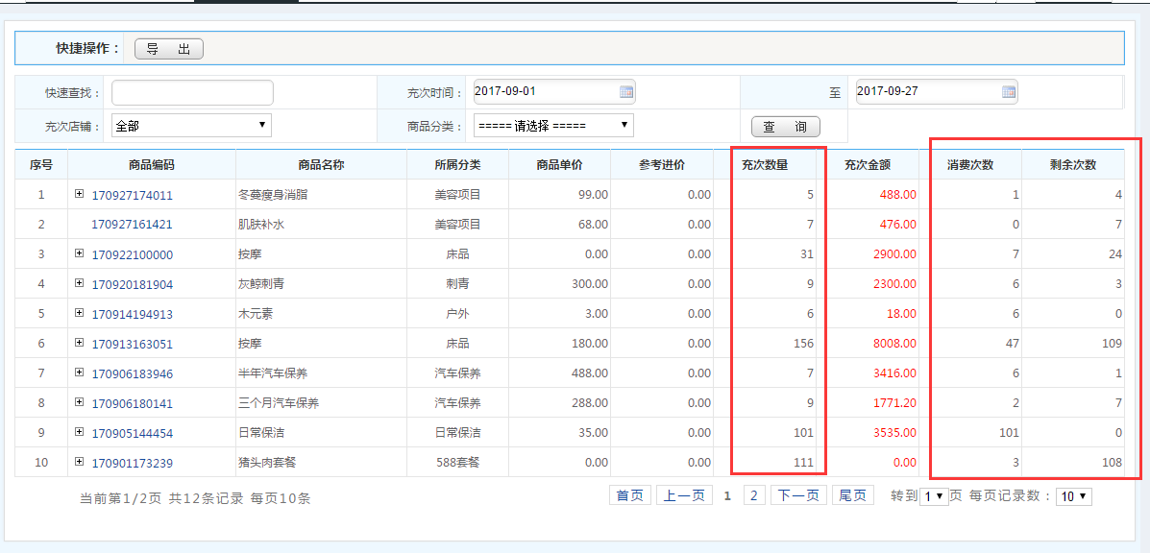Open the 充次店铺 dropdown

coord(192,126)
